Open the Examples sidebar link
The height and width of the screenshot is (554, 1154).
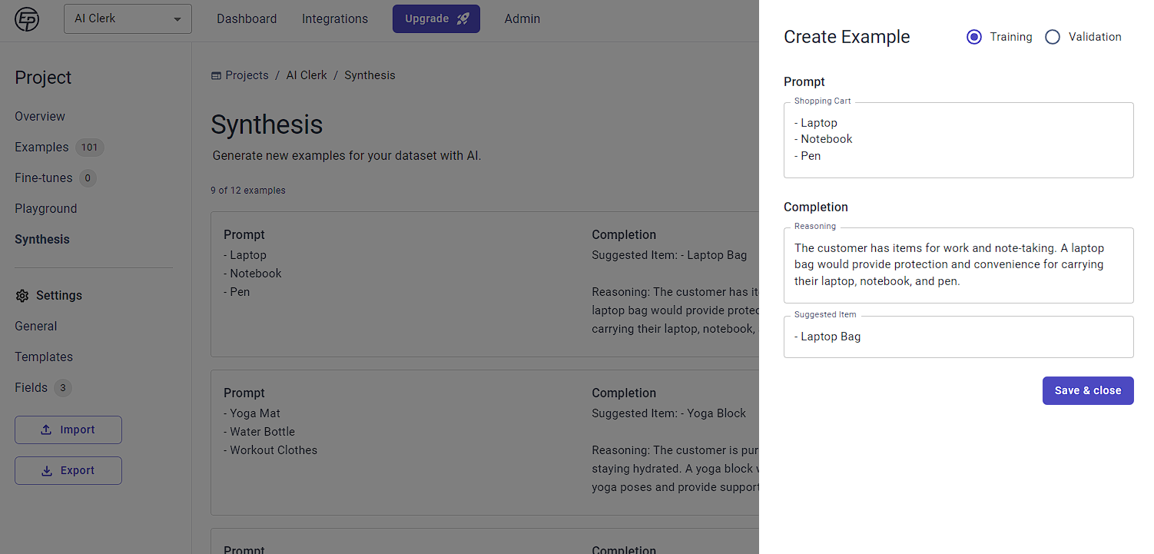point(41,148)
